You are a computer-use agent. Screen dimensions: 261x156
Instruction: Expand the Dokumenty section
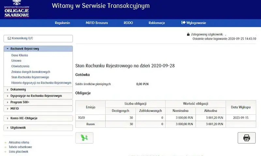38,89
